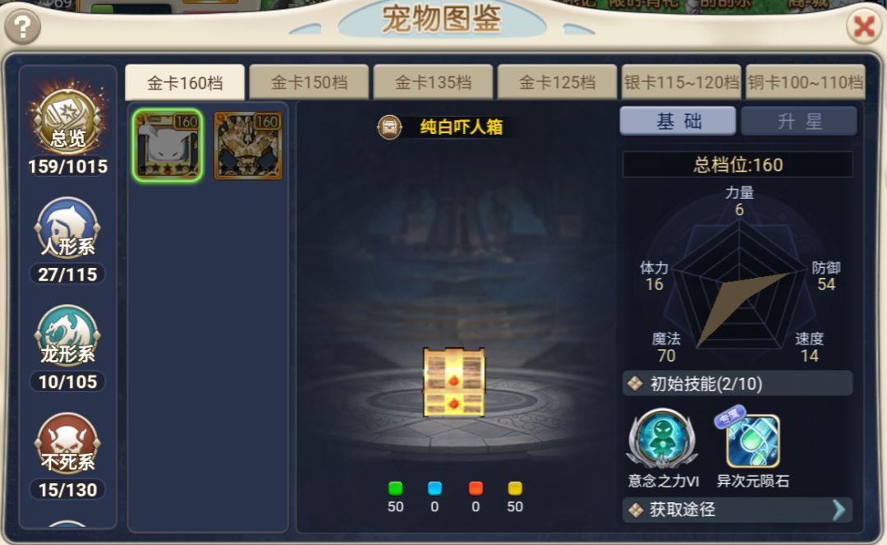
Task: Expand the 获取途径 arrow
Action: tap(839, 510)
